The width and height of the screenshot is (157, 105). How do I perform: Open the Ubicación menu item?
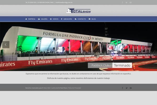[x=66, y=19]
